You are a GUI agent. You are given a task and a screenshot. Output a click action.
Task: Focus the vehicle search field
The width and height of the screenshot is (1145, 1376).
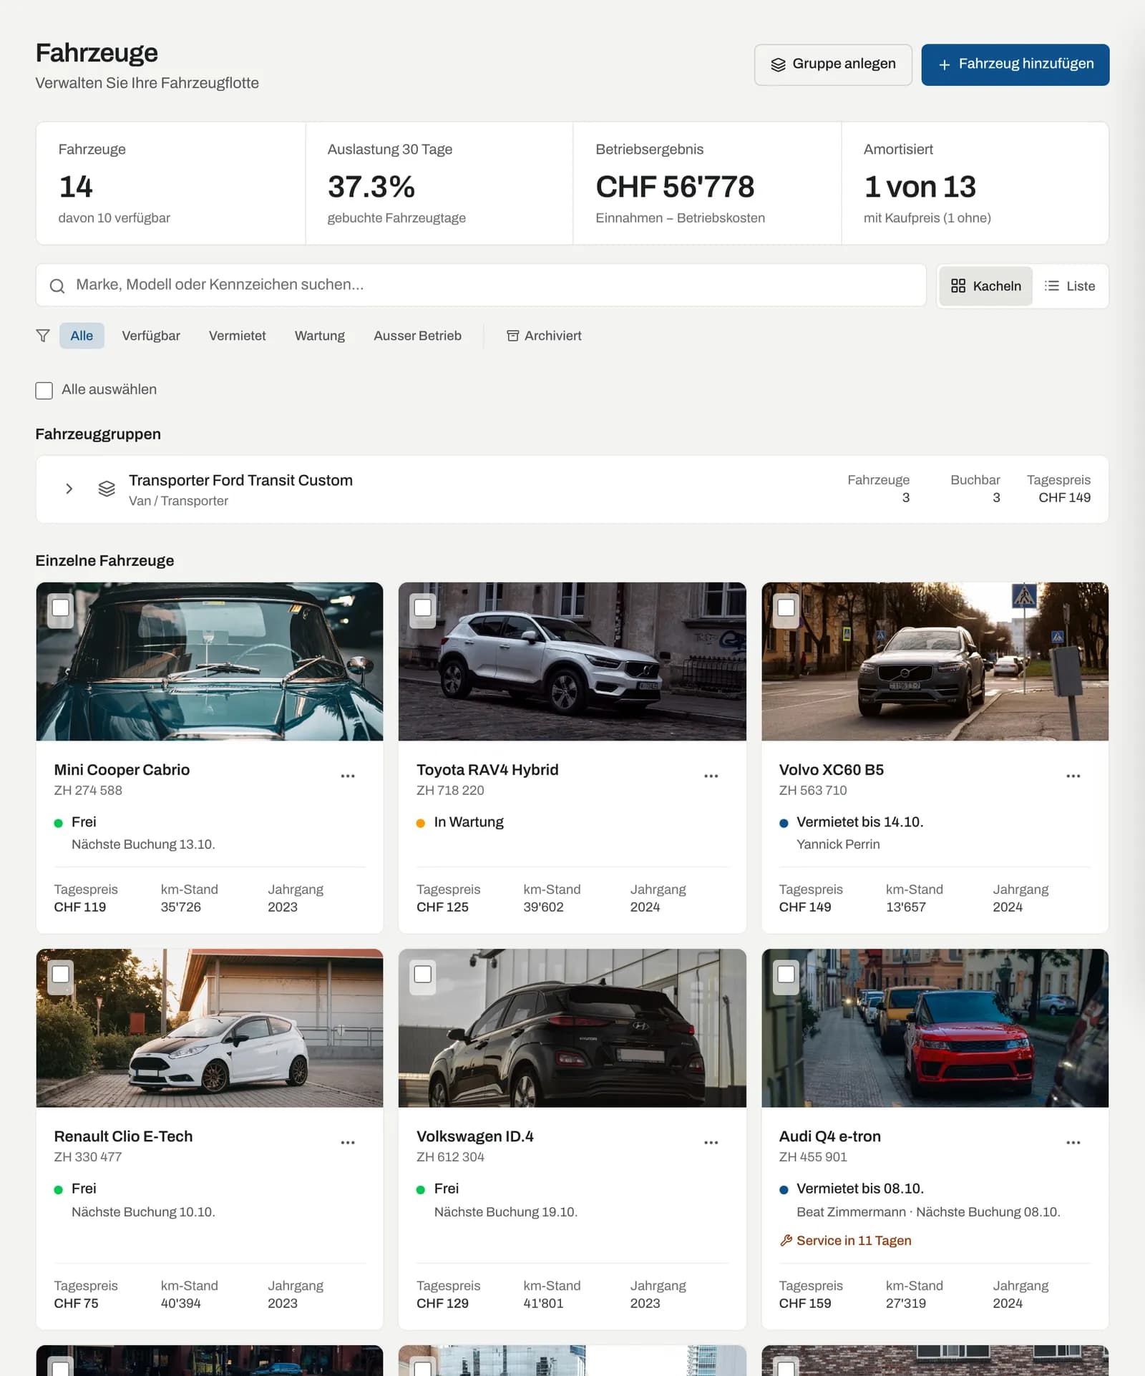click(481, 286)
